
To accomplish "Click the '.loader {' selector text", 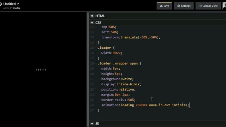I will tap(106, 48).
